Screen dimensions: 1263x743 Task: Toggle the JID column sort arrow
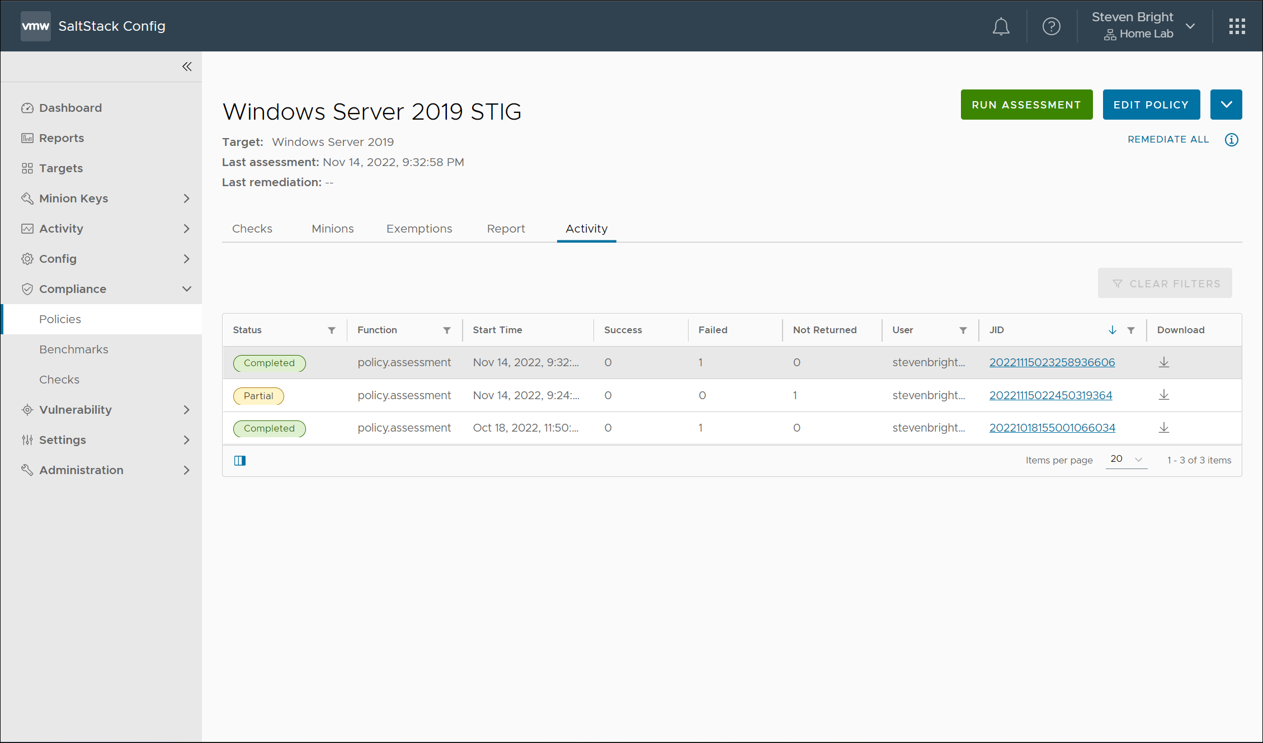1112,330
